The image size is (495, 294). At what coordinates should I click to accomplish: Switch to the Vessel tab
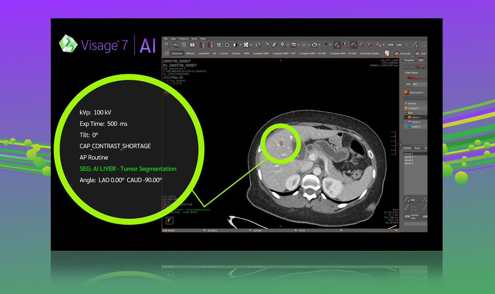pos(407,148)
